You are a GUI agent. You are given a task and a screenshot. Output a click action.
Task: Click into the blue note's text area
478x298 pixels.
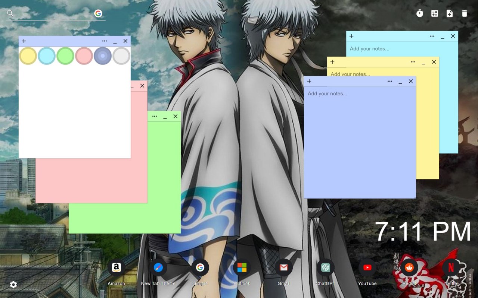pyautogui.click(x=360, y=142)
